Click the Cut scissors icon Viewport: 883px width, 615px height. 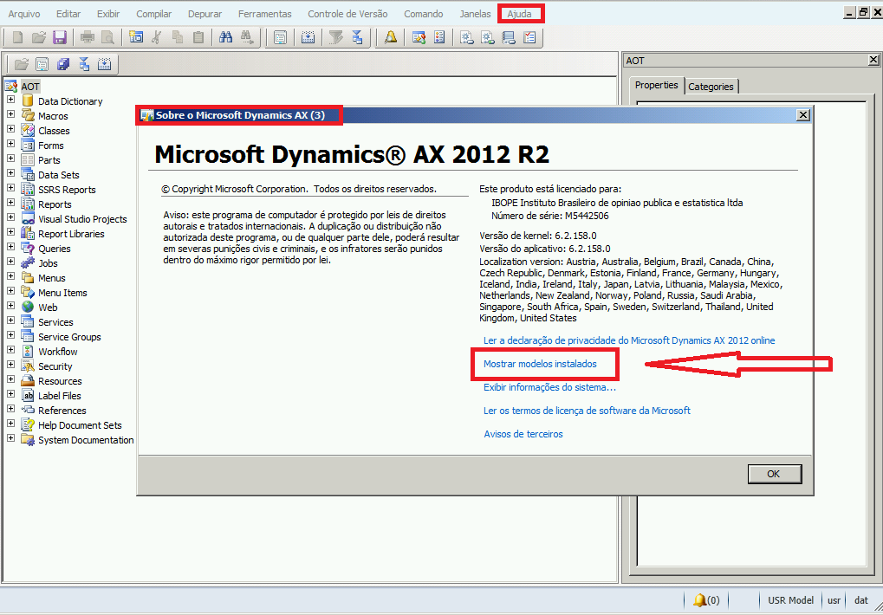(157, 38)
